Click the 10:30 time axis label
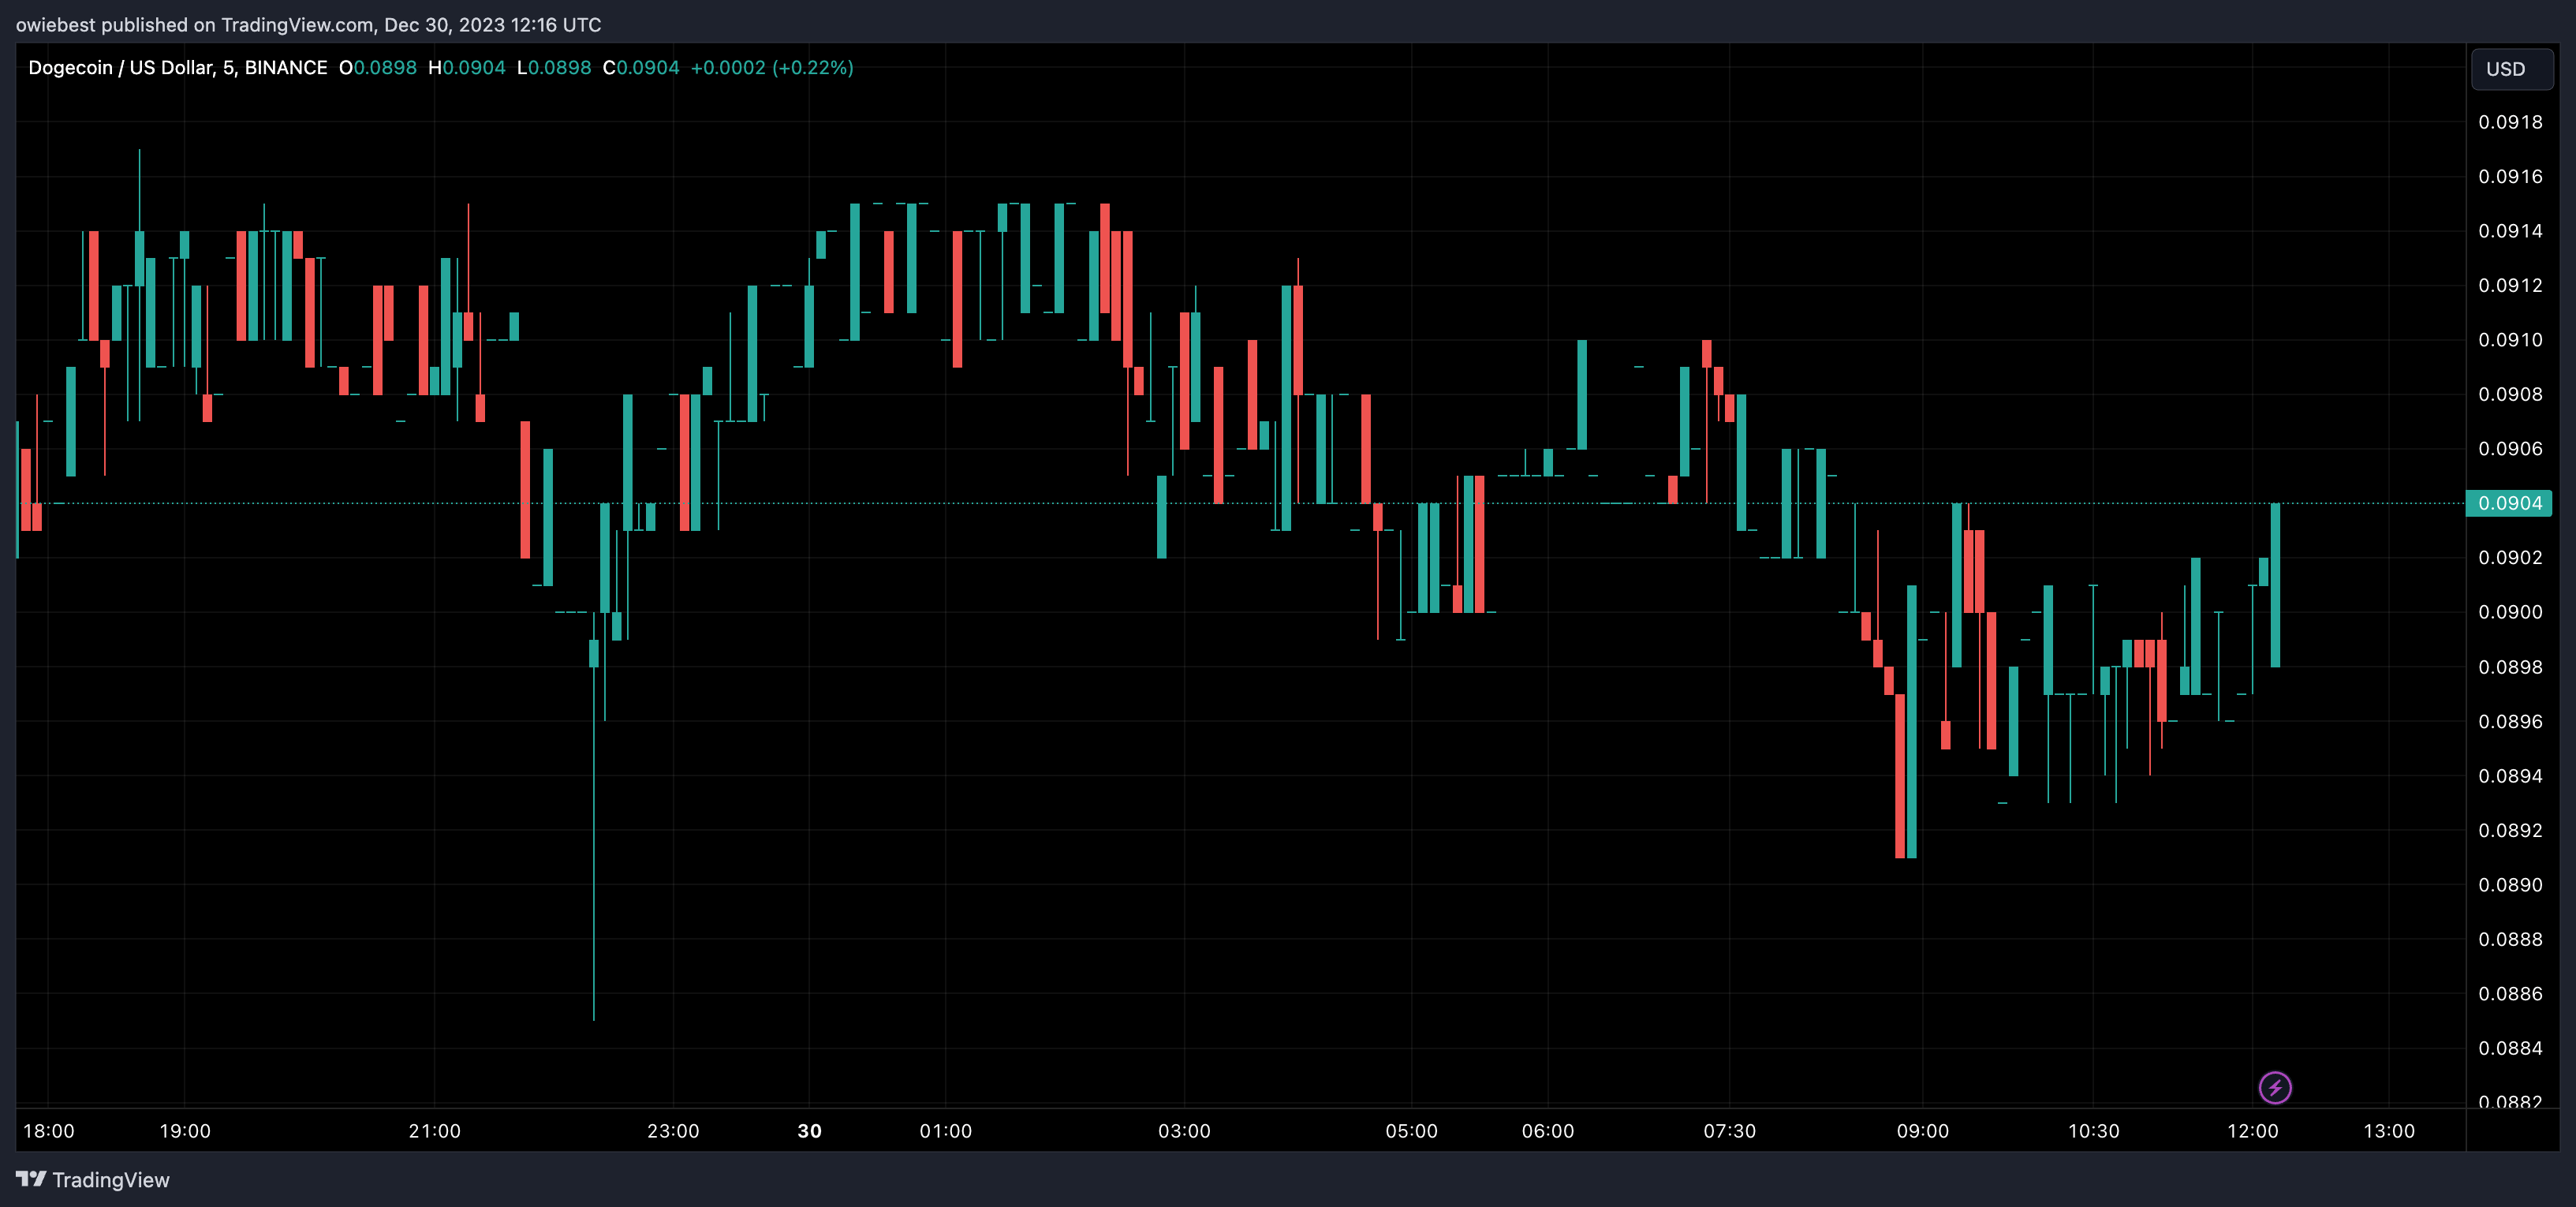The height and width of the screenshot is (1207, 2576). (2093, 1131)
